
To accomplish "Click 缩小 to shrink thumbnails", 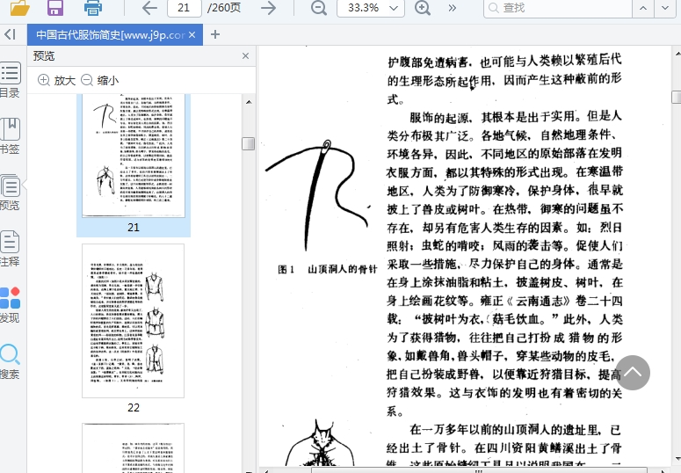I will (x=100, y=80).
